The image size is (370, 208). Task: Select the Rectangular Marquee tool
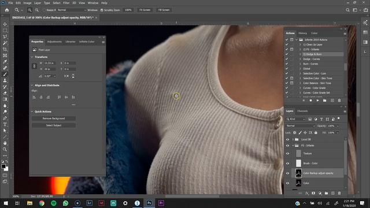click(x=5, y=31)
